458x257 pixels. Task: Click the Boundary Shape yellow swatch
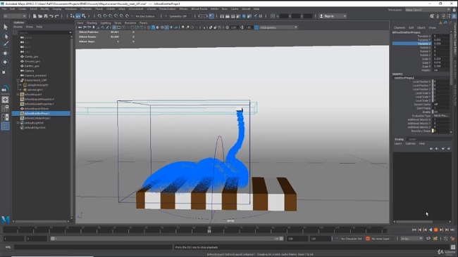[433, 131]
